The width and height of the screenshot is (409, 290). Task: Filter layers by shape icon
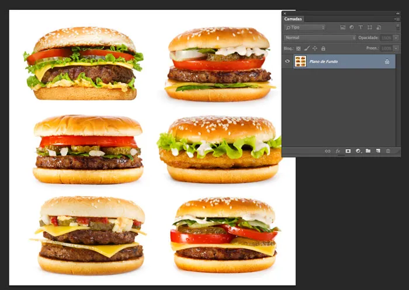click(x=370, y=27)
